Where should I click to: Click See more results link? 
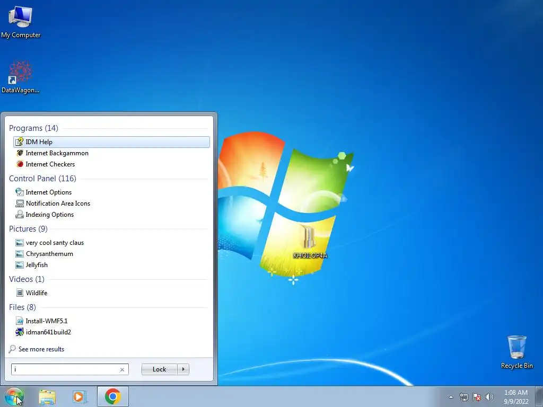tap(37, 349)
